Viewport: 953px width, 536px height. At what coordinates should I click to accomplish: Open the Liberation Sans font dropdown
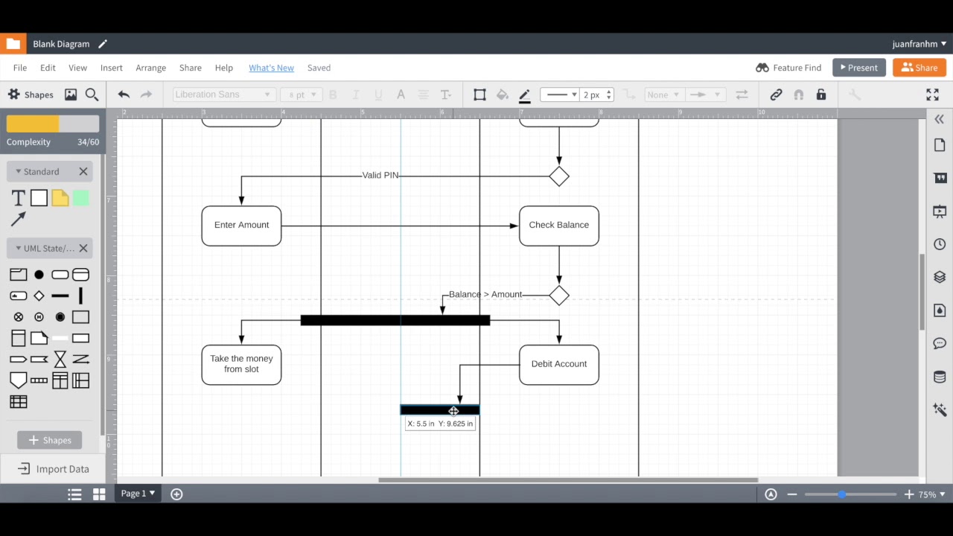tap(223, 95)
